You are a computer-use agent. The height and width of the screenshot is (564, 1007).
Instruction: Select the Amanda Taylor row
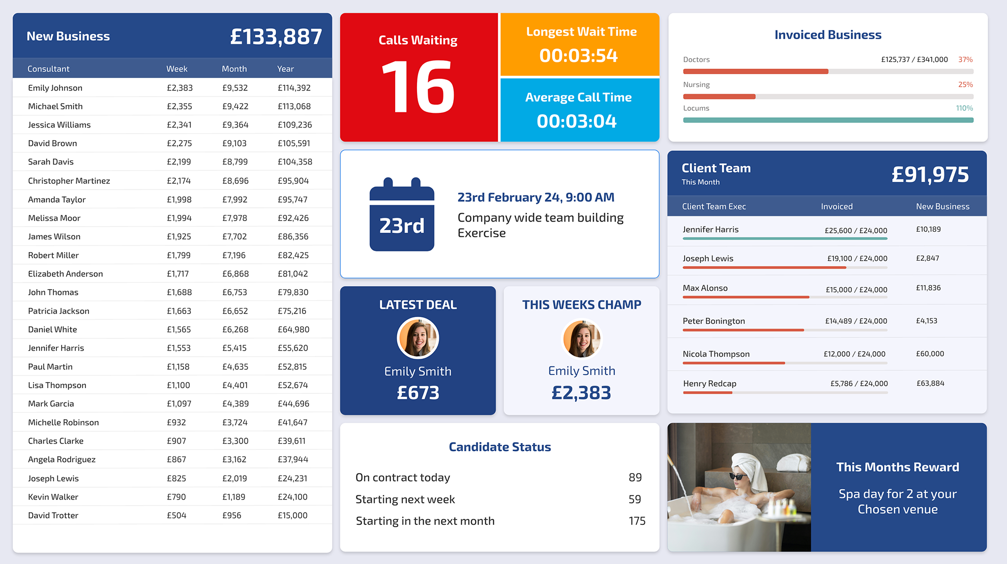coord(172,199)
